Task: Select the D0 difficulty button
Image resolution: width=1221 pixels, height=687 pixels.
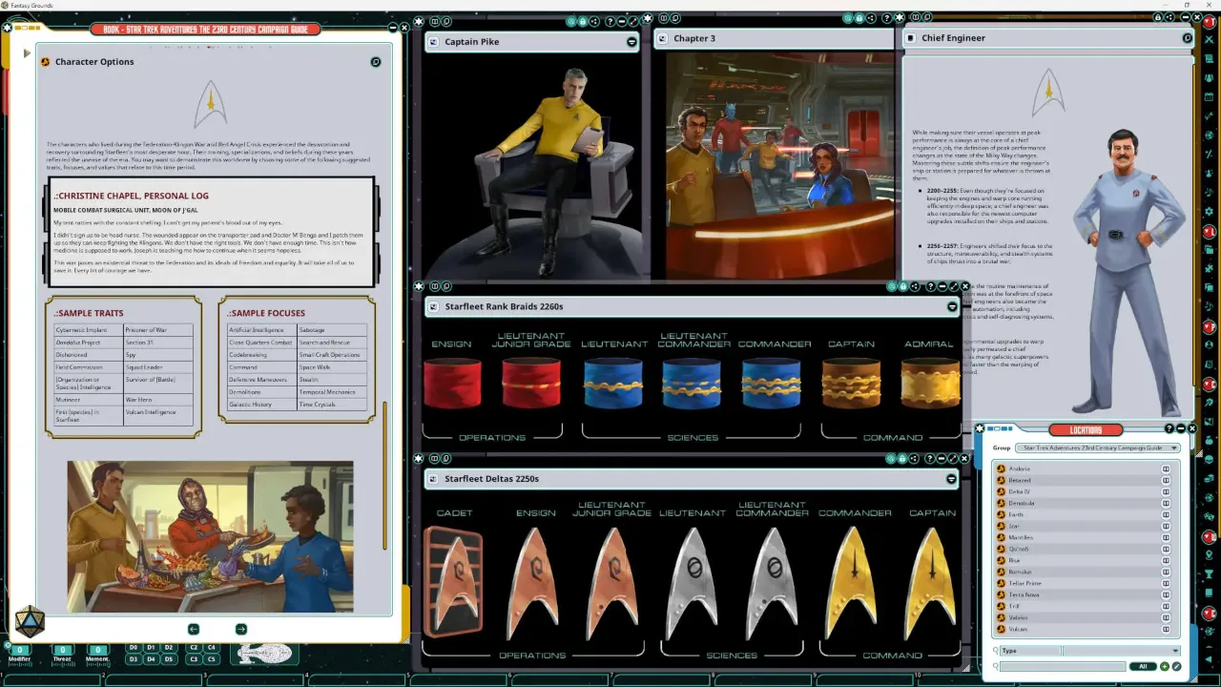Action: click(134, 648)
